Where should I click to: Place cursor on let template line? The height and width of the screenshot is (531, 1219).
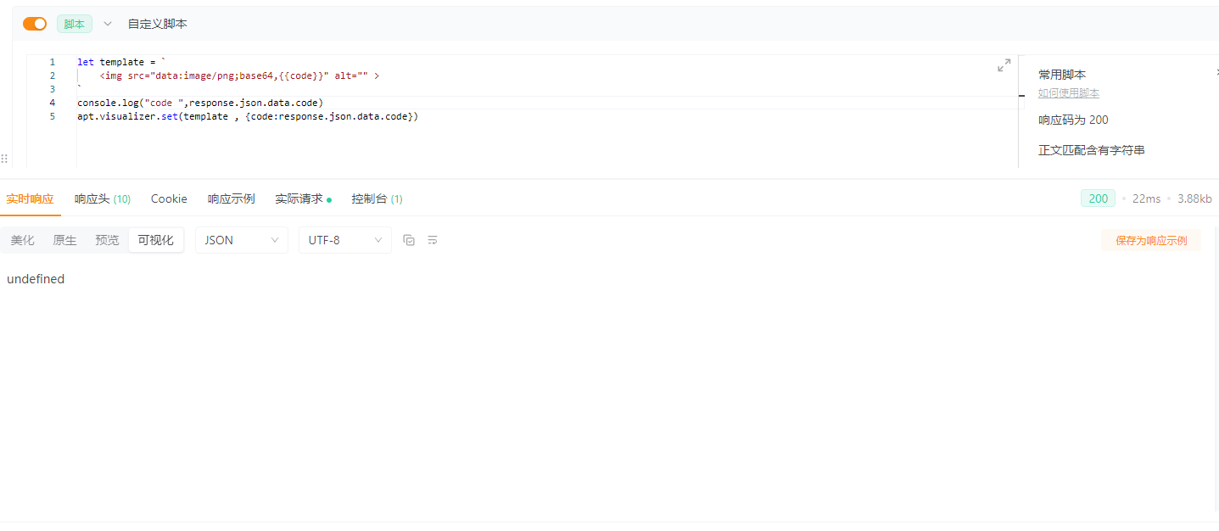121,62
